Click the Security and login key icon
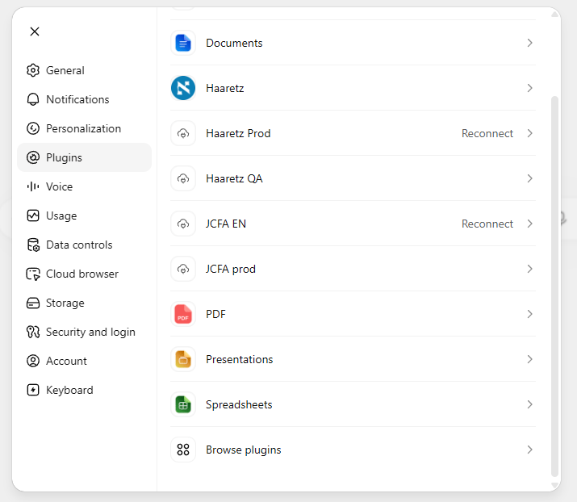Screen dimensions: 577x502 pyautogui.click(x=33, y=332)
